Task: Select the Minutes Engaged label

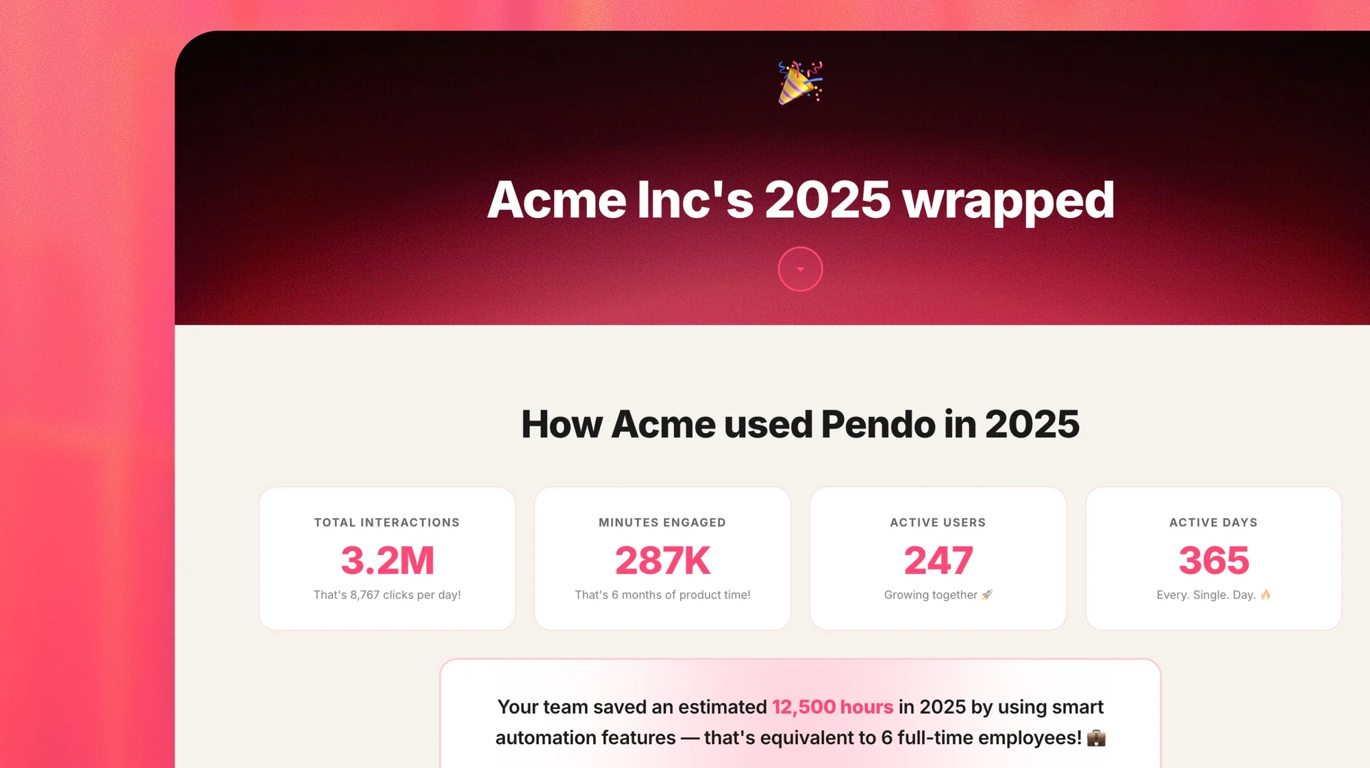Action: click(x=662, y=523)
